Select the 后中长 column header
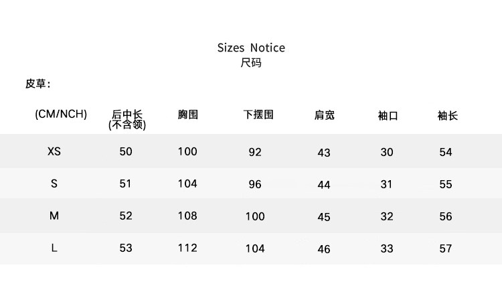This screenshot has height=294, width=502. tap(127, 115)
